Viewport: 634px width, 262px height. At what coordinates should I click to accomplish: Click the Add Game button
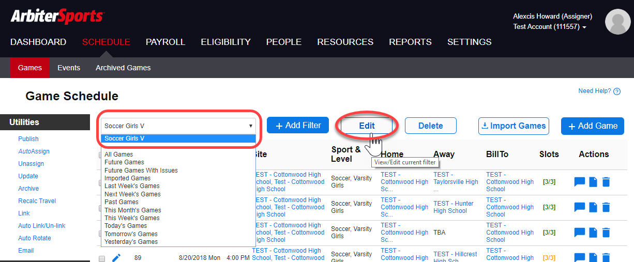[x=593, y=126]
